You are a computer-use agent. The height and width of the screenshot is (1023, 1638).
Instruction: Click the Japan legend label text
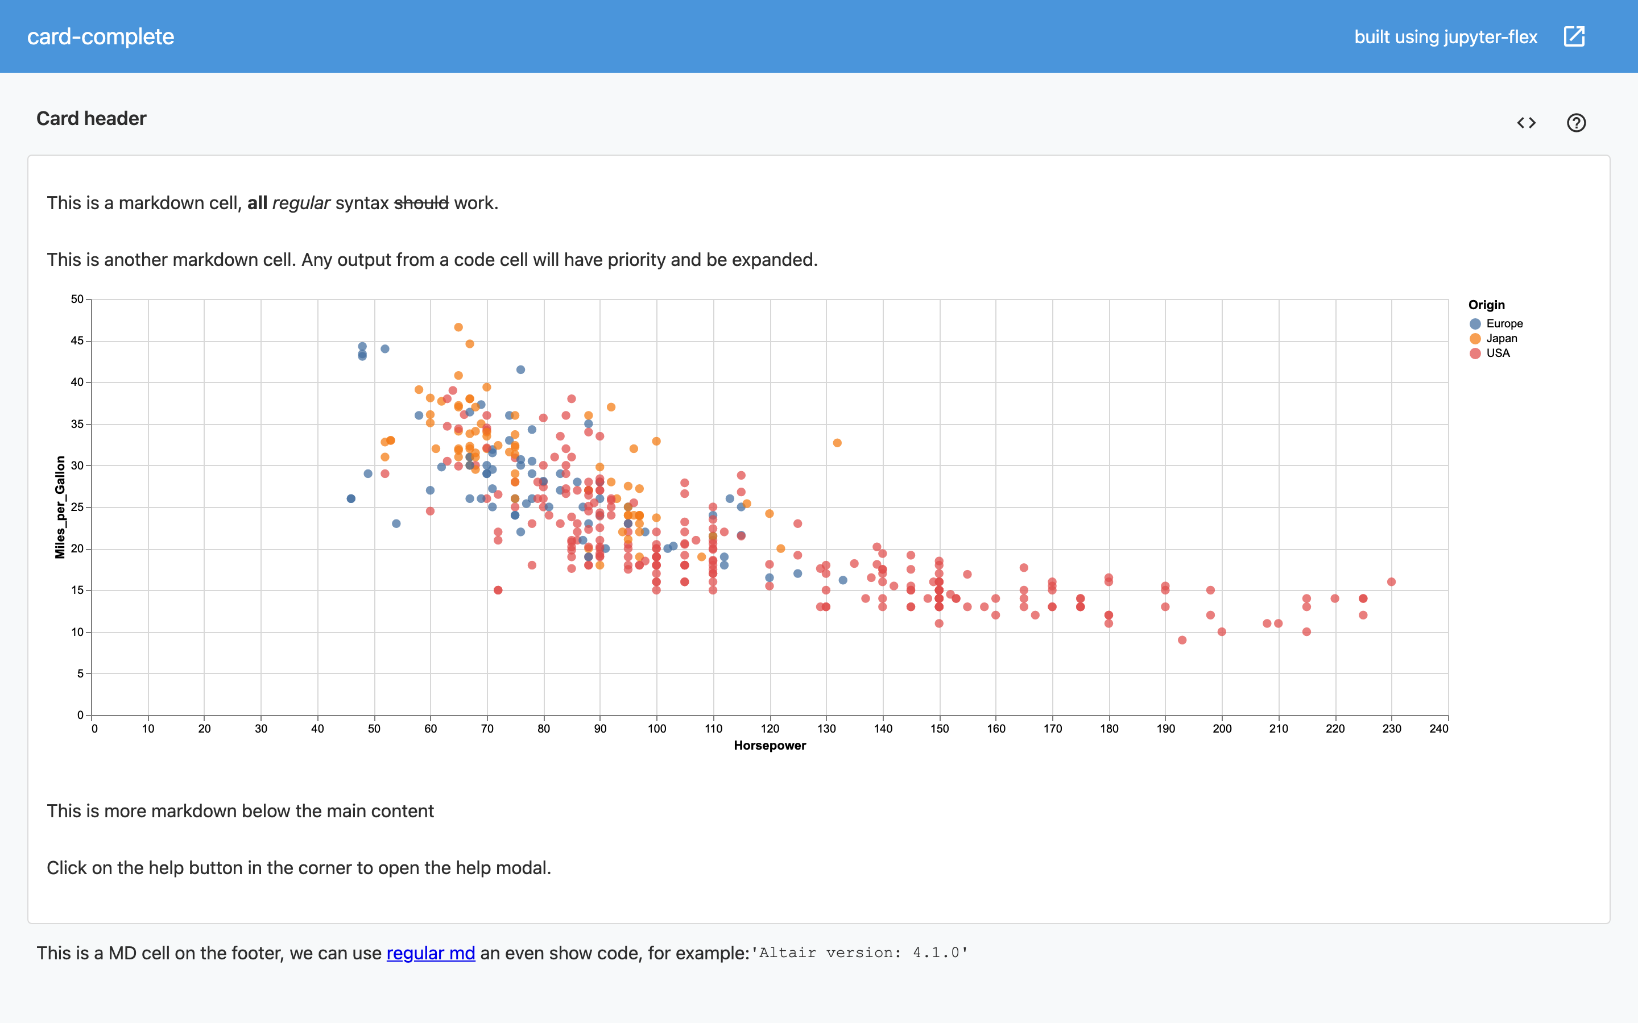[1501, 338]
